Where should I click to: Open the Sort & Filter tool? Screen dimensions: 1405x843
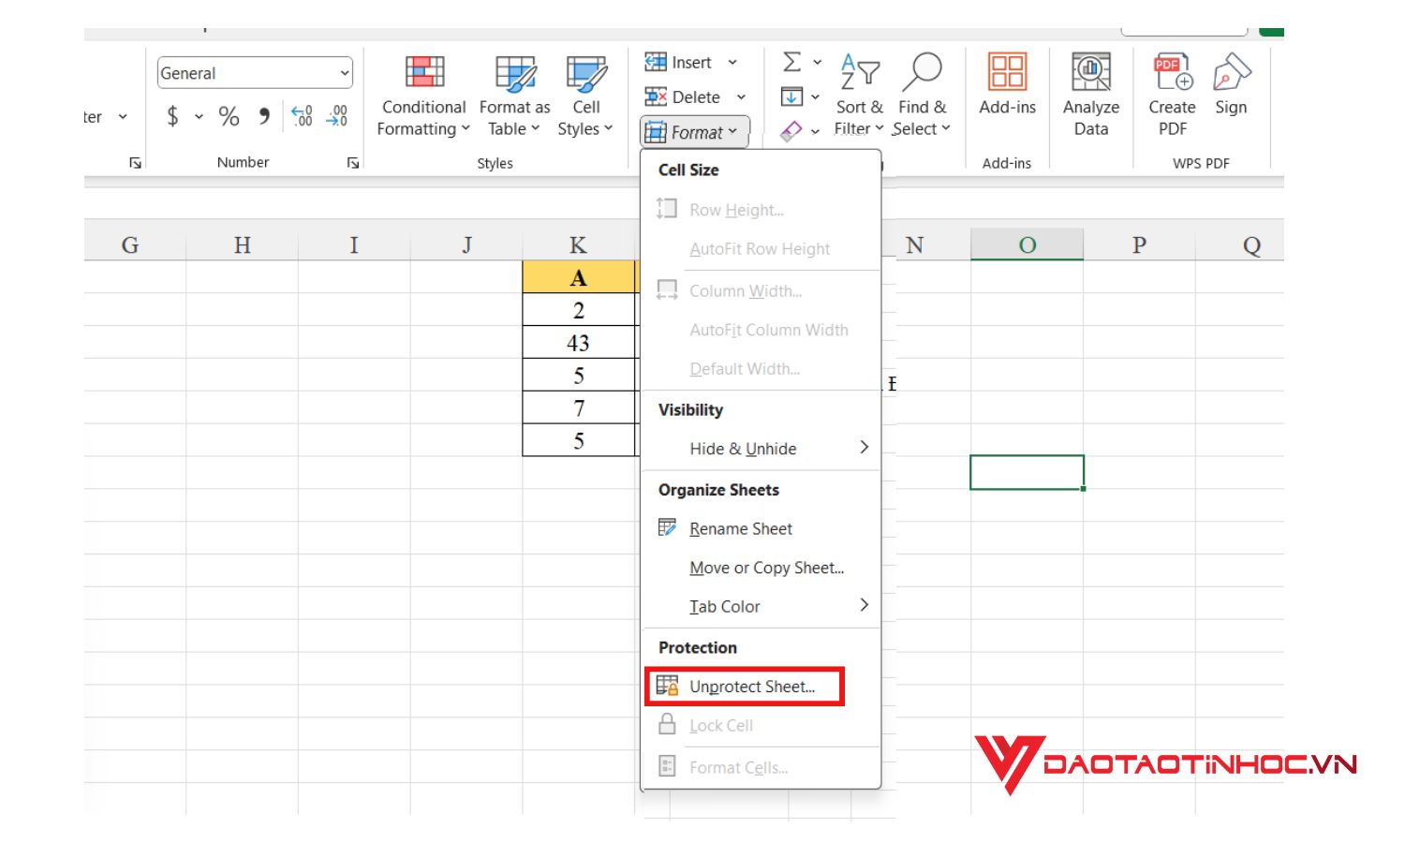(x=857, y=94)
